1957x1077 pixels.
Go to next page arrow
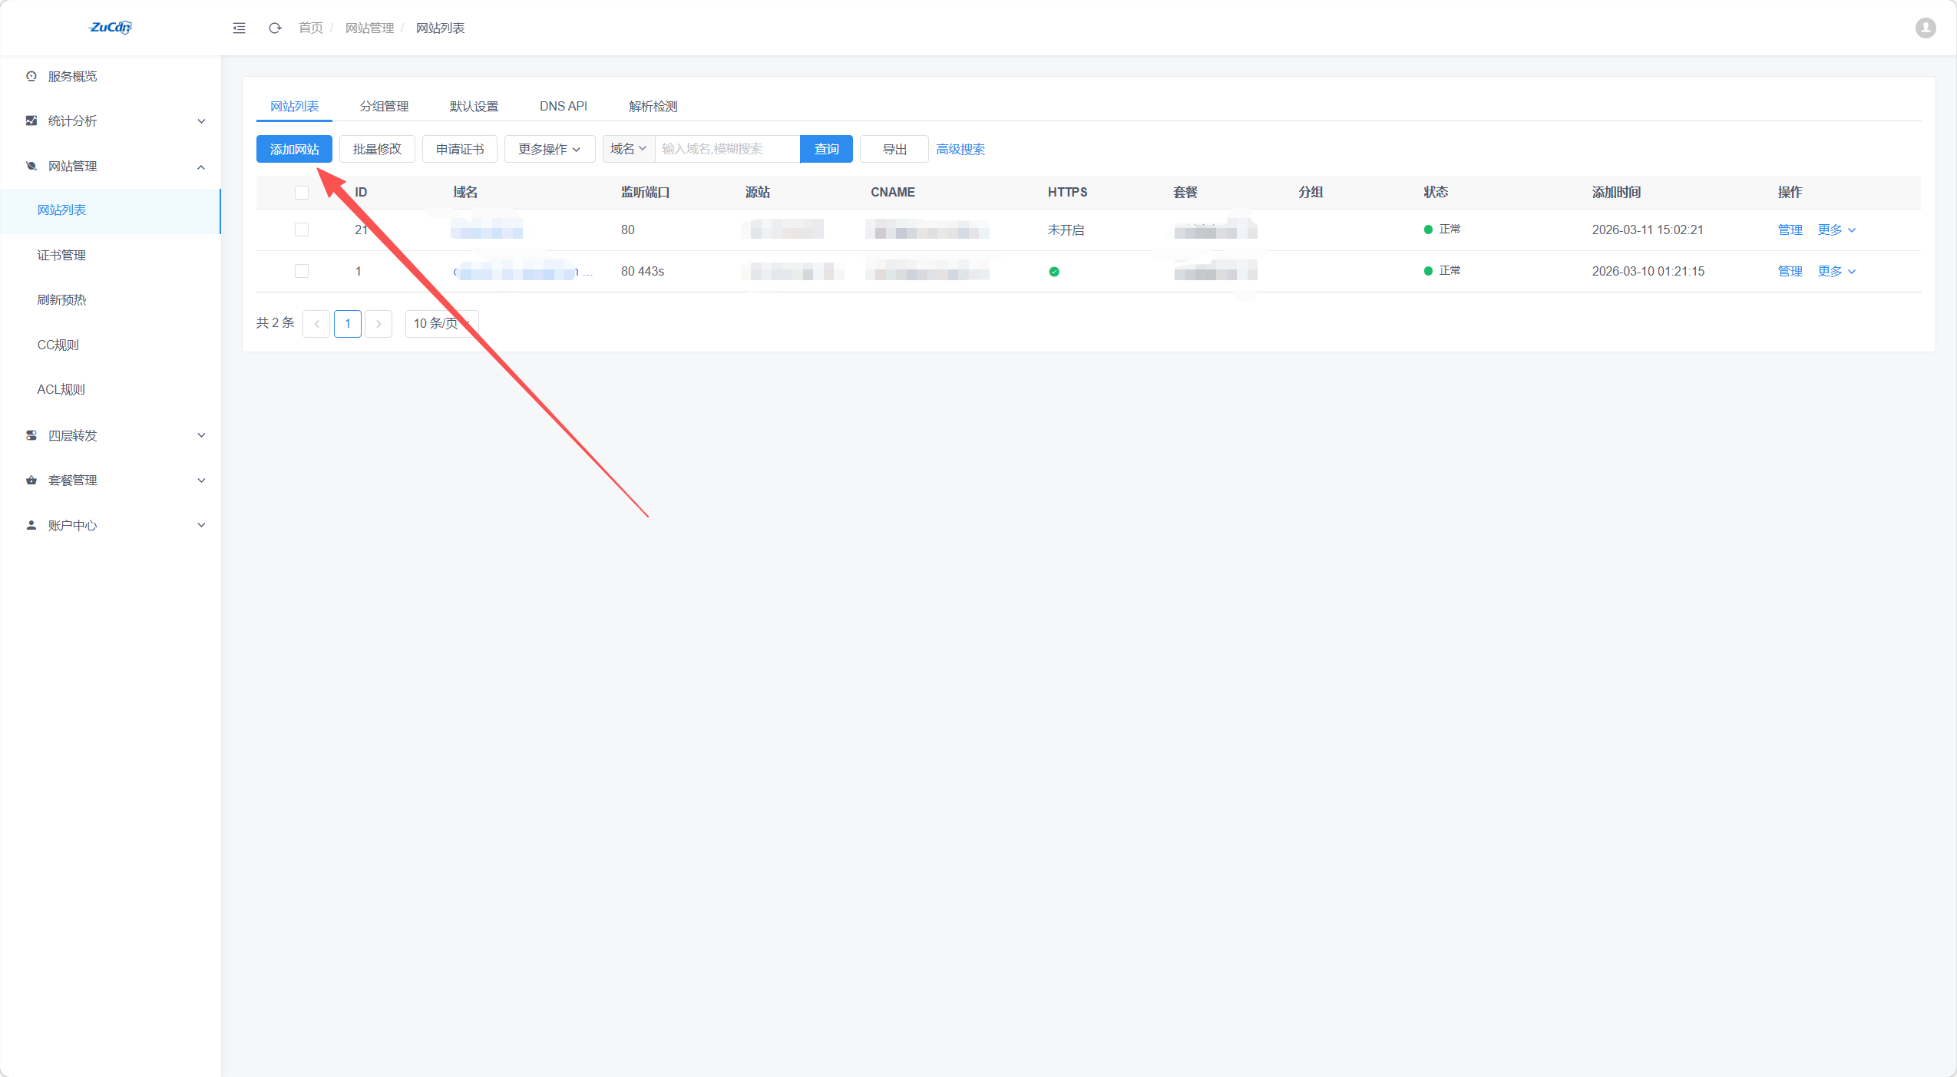point(379,323)
